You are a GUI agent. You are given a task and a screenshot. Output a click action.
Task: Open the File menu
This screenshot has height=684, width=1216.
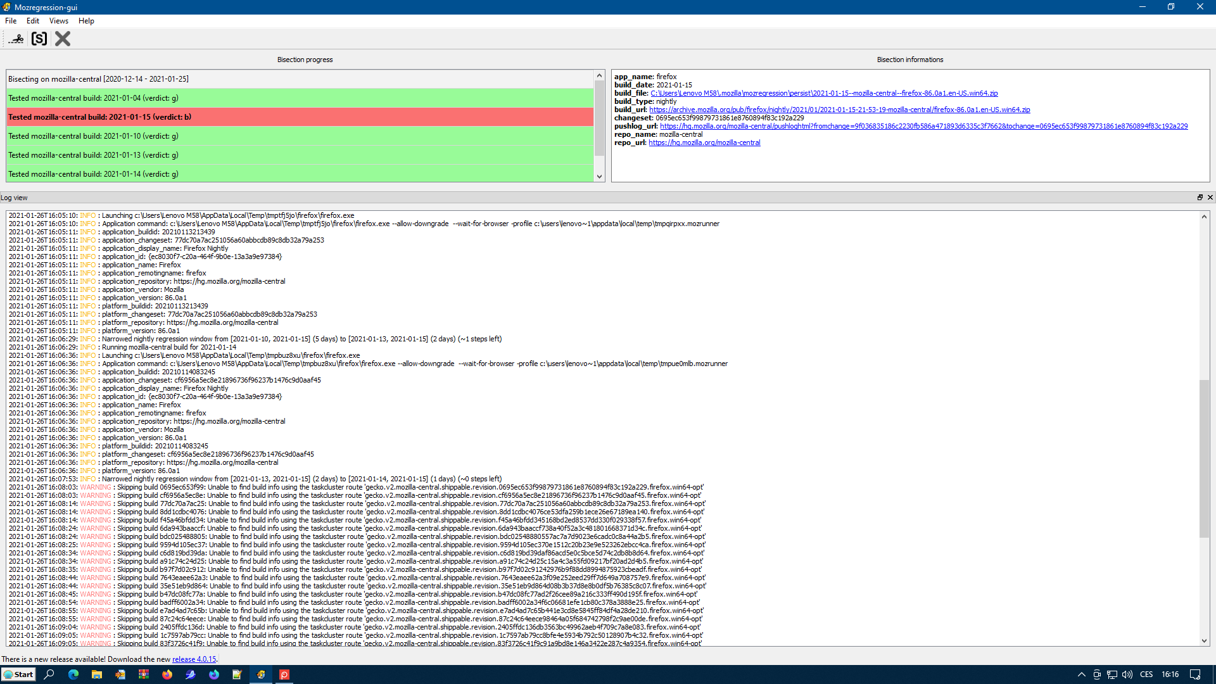pyautogui.click(x=11, y=21)
